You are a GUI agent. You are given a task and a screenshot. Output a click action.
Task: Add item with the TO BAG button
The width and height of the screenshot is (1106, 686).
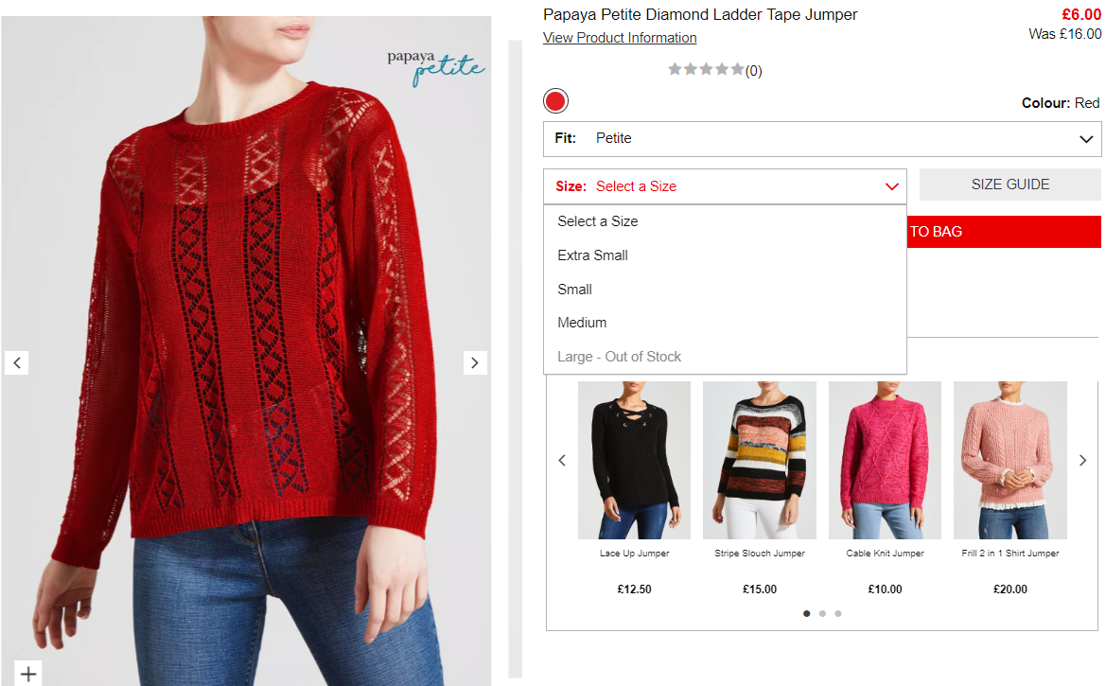tap(1004, 232)
